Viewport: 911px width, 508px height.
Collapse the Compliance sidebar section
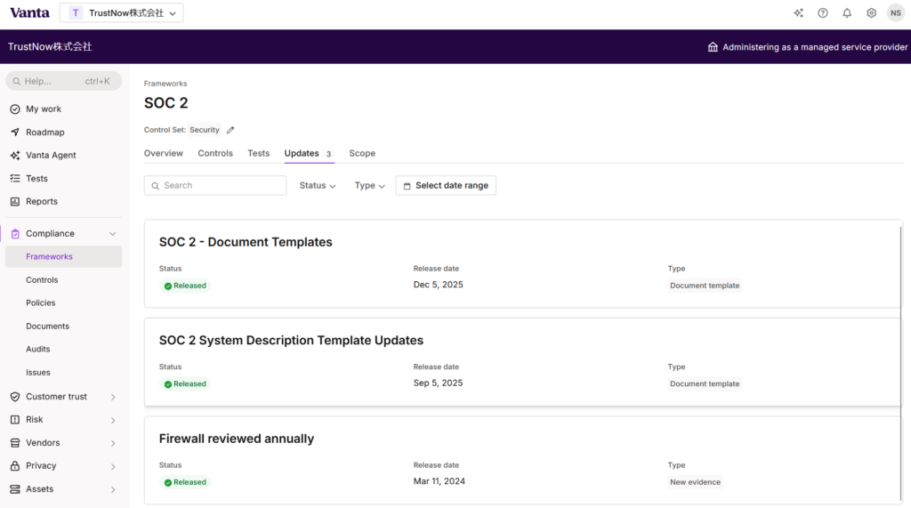[112, 234]
